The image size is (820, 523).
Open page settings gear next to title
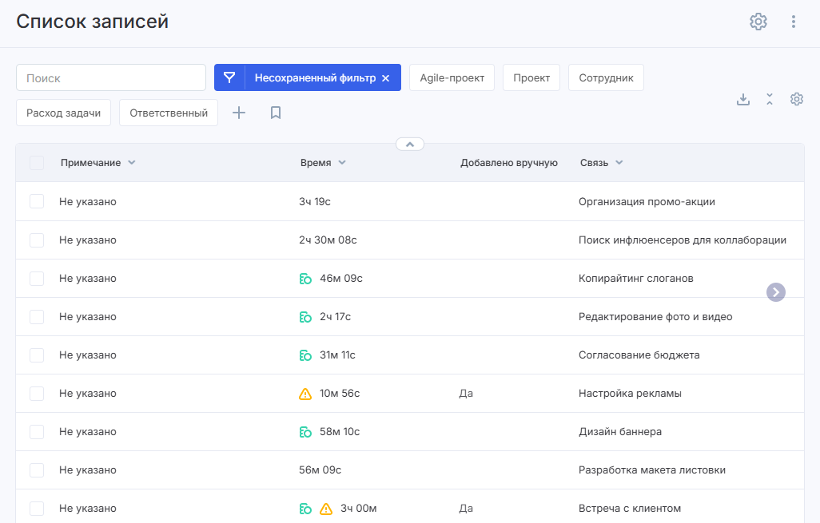pos(758,22)
